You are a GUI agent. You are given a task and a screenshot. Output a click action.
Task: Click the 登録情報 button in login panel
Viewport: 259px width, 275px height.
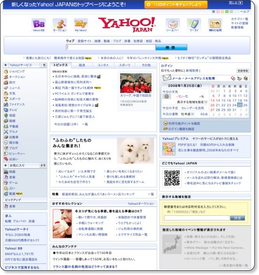point(243,71)
